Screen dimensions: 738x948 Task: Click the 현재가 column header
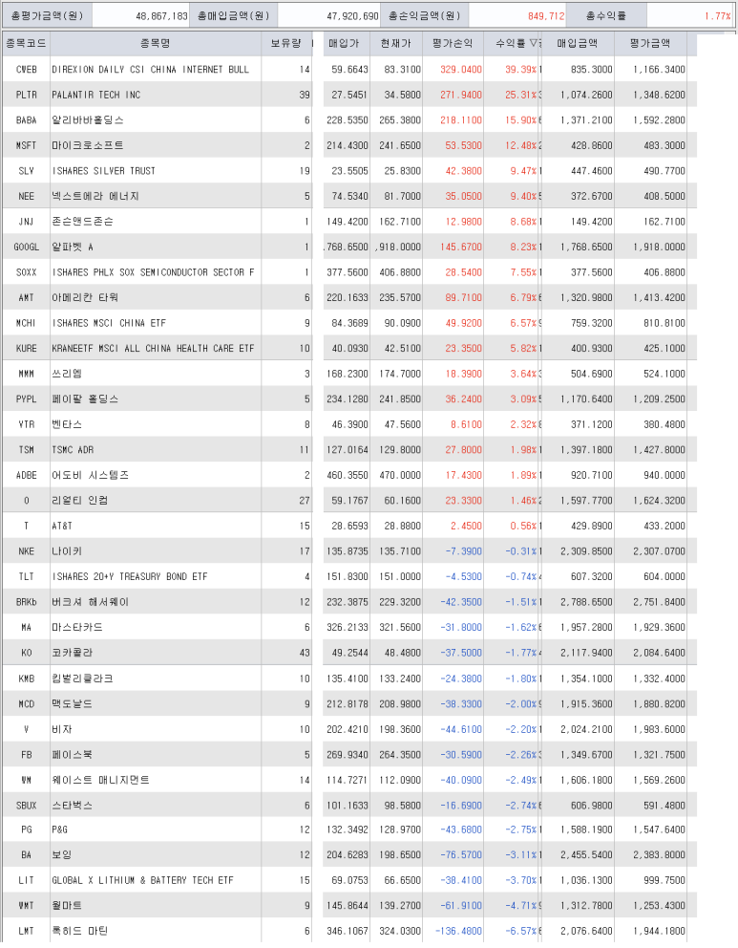tap(395, 44)
